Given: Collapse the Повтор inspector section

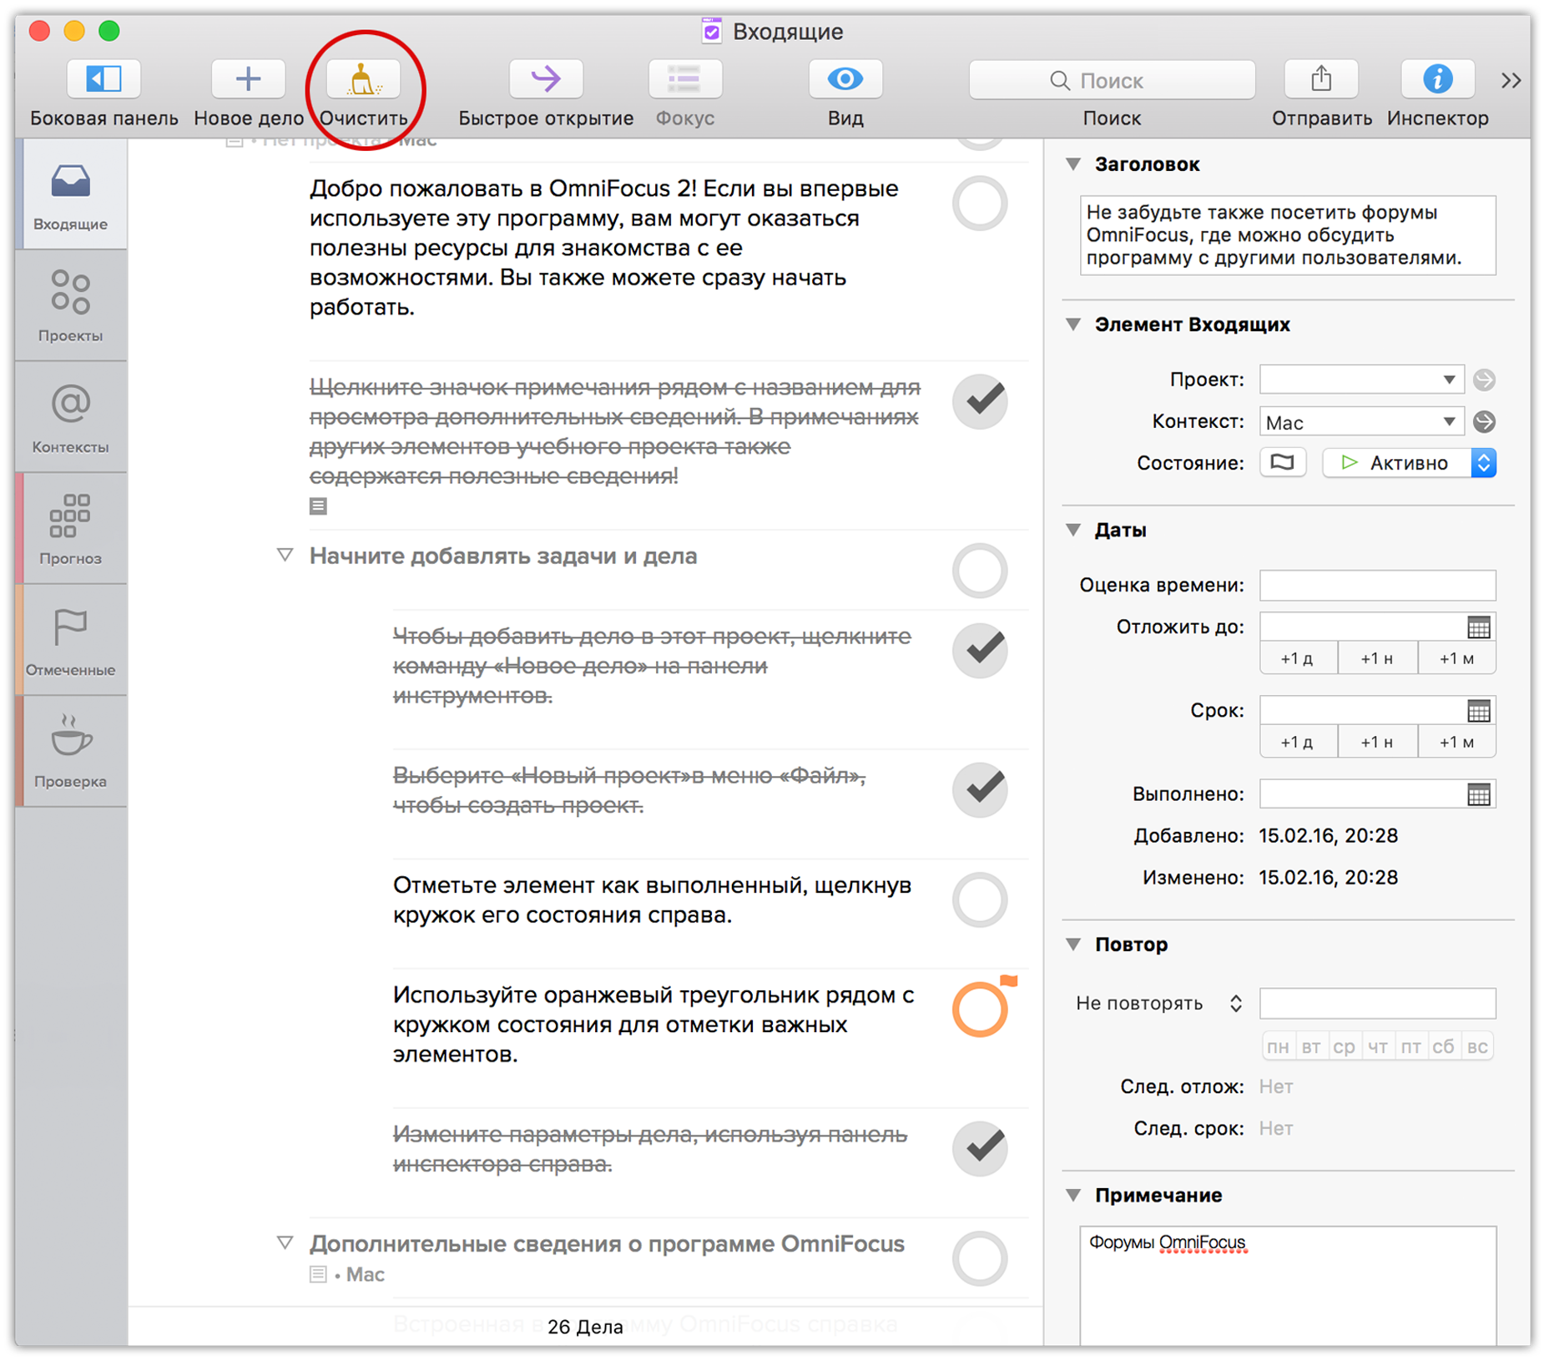Looking at the screenshot, I should (1074, 944).
